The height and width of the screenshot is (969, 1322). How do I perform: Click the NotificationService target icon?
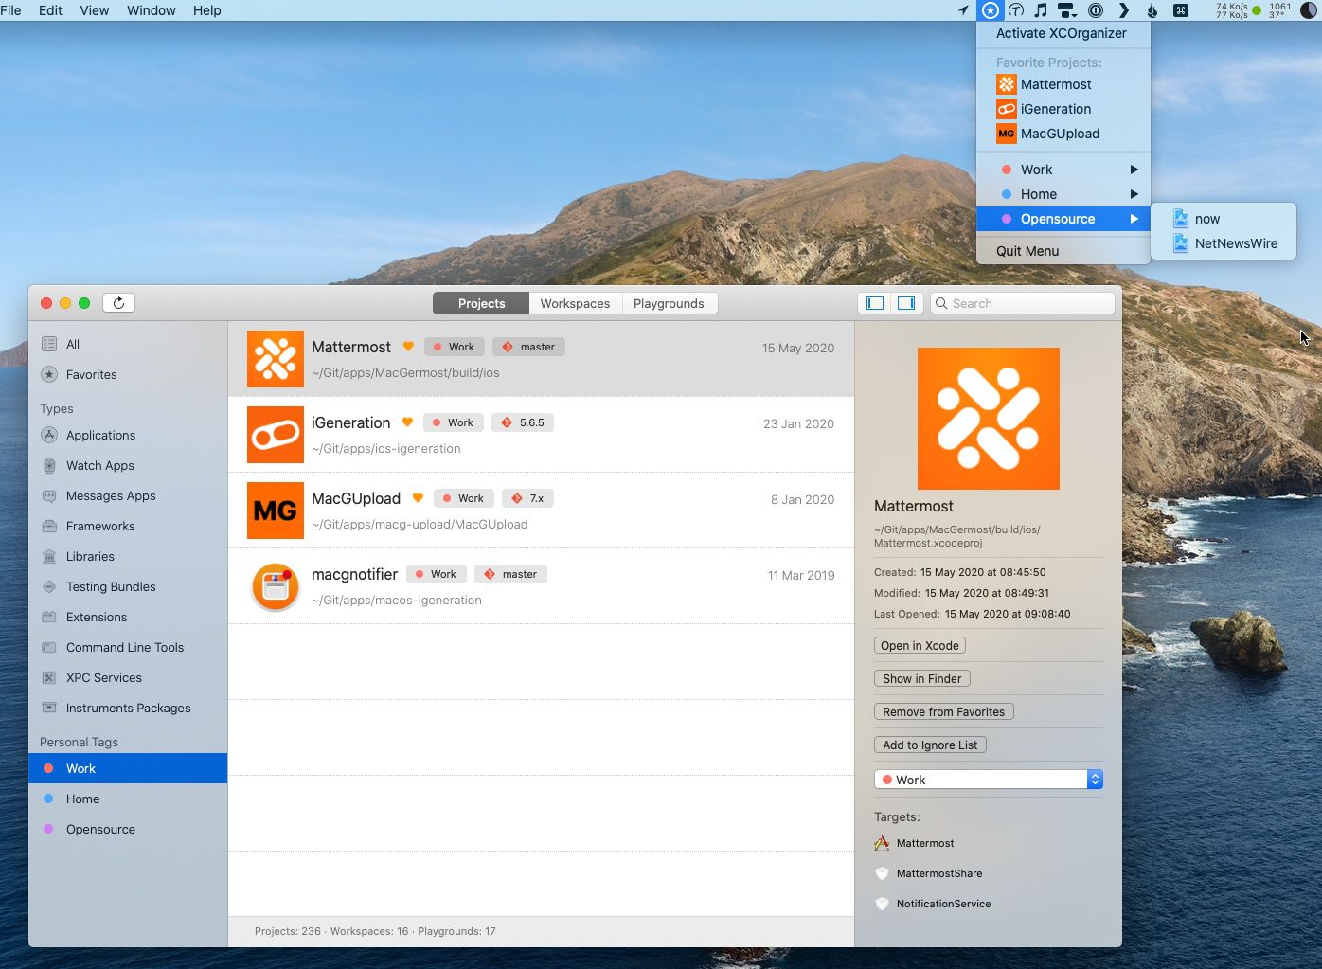point(882,904)
